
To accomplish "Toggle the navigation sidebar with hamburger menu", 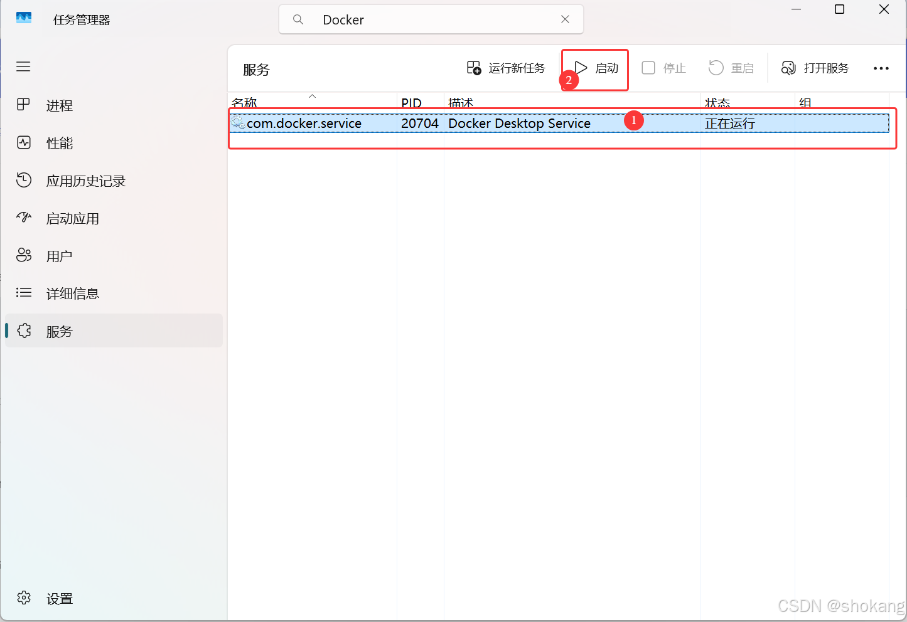I will (x=23, y=66).
